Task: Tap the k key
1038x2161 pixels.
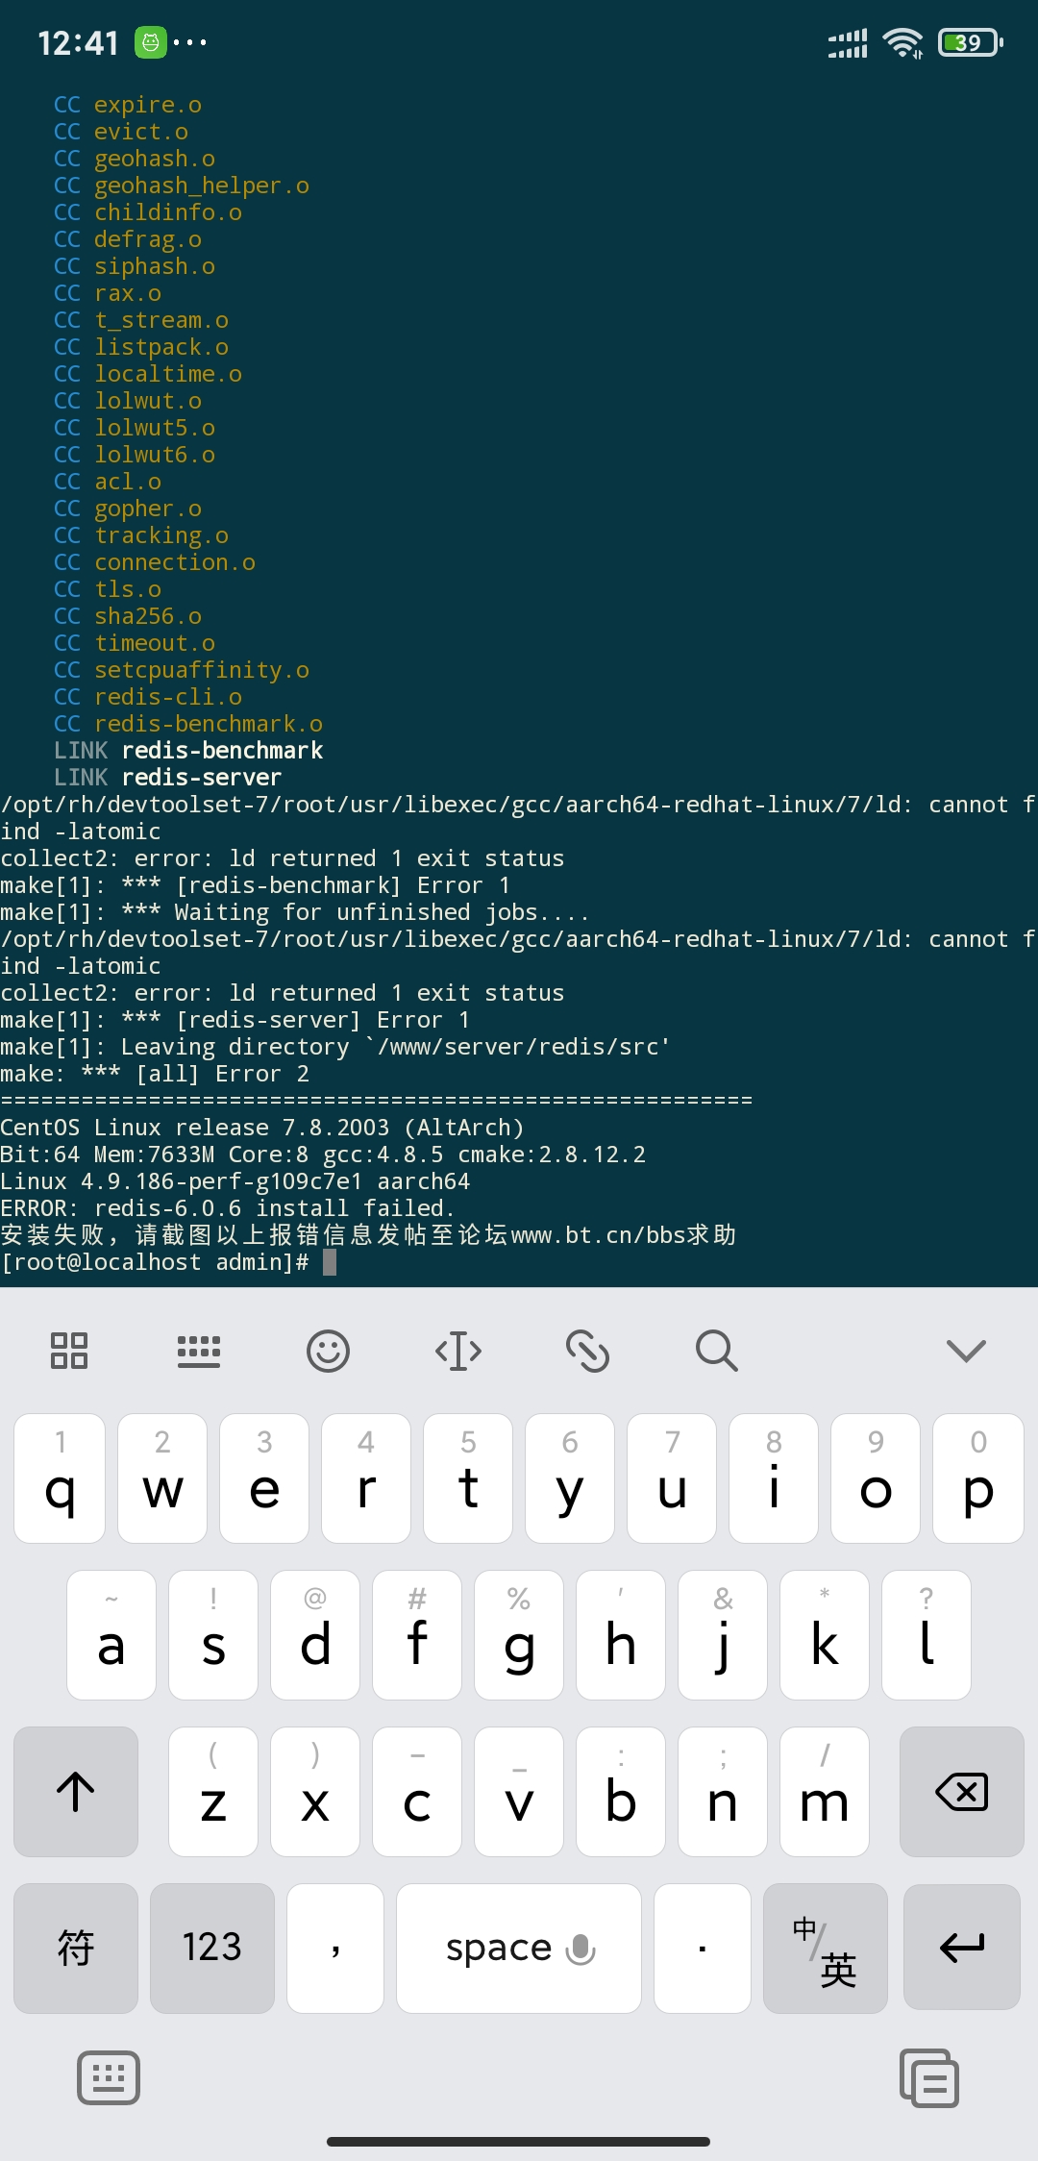Action: pyautogui.click(x=825, y=1635)
